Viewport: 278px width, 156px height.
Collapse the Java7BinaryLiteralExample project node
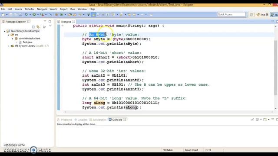(x=5, y=31)
